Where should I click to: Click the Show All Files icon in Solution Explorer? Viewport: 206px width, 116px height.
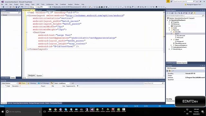pyautogui.click(x=186, y=13)
